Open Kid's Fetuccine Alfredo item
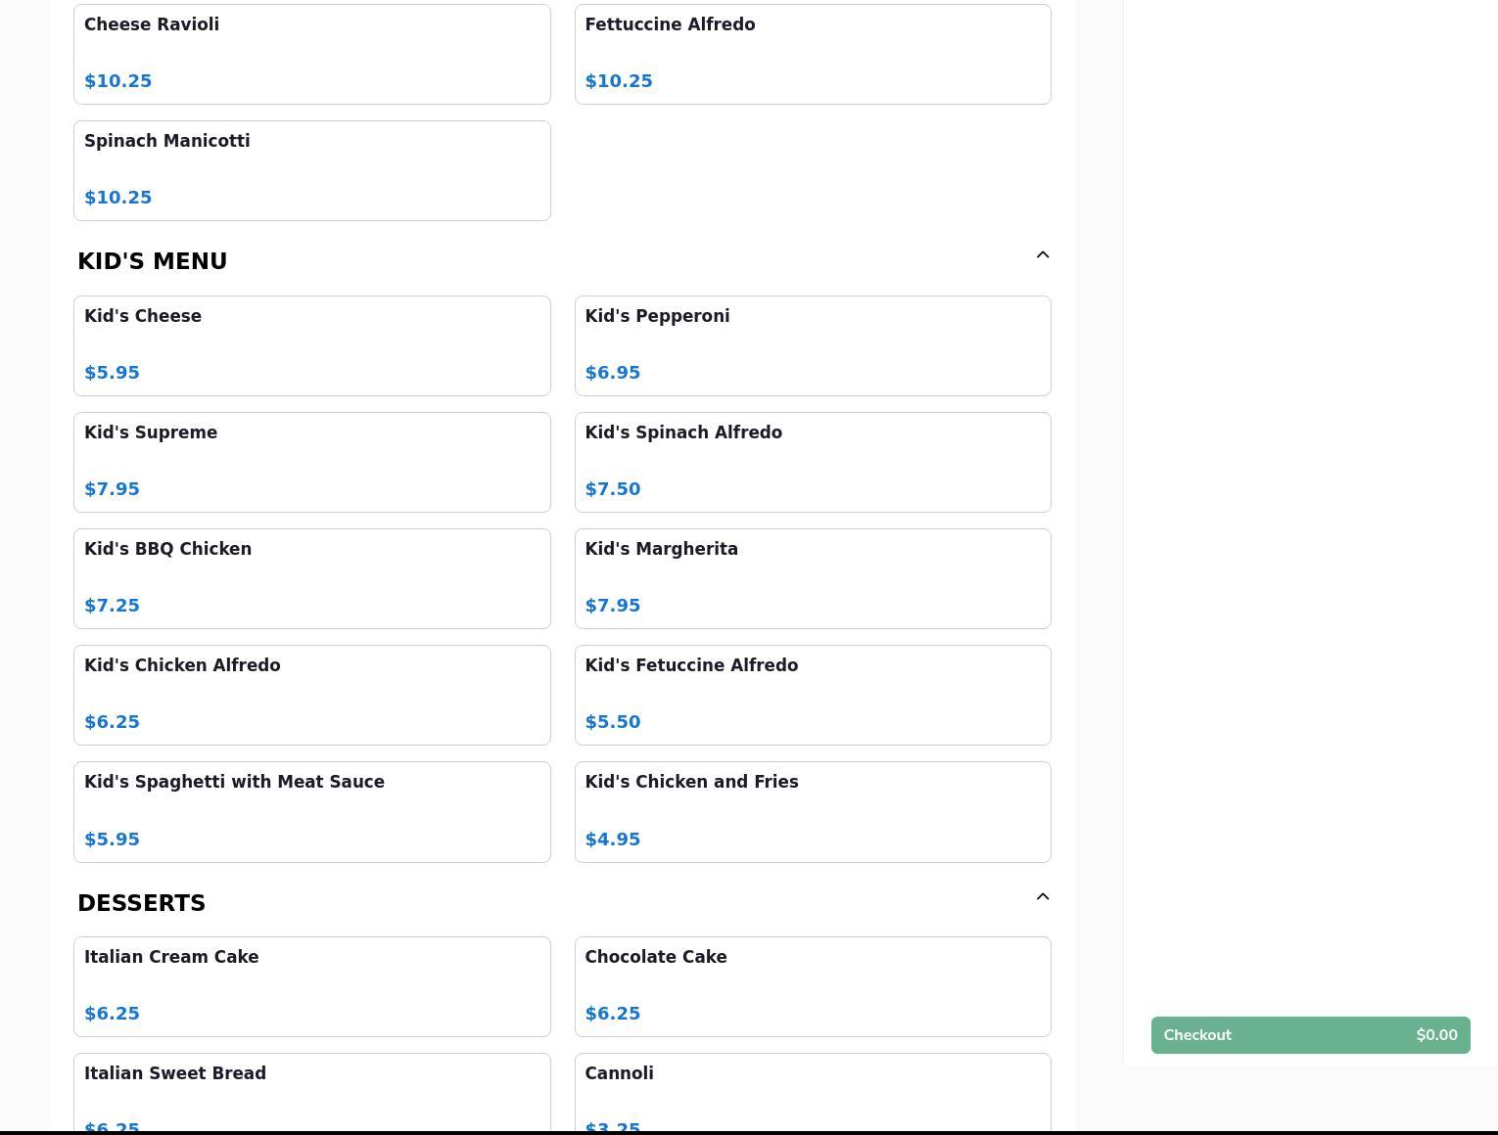 click(x=812, y=695)
